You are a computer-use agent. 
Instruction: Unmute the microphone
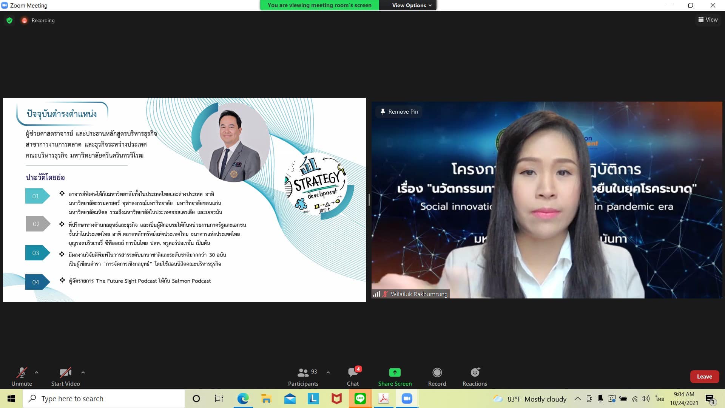(x=22, y=373)
